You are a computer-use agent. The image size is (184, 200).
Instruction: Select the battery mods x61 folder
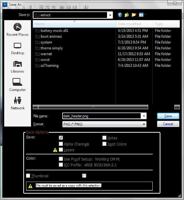coord(52,31)
